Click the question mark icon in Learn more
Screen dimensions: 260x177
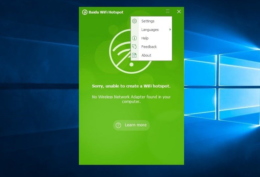(118, 125)
